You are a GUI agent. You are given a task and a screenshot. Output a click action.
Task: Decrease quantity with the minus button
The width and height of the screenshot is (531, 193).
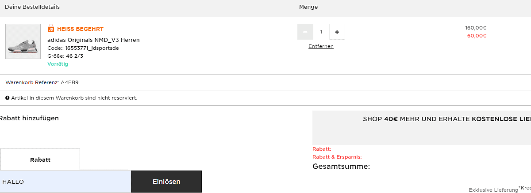(305, 32)
